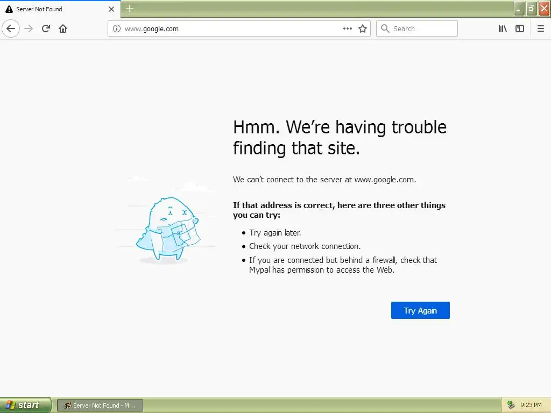Restore down the browser window
The height and width of the screenshot is (413, 551).
coord(531,9)
